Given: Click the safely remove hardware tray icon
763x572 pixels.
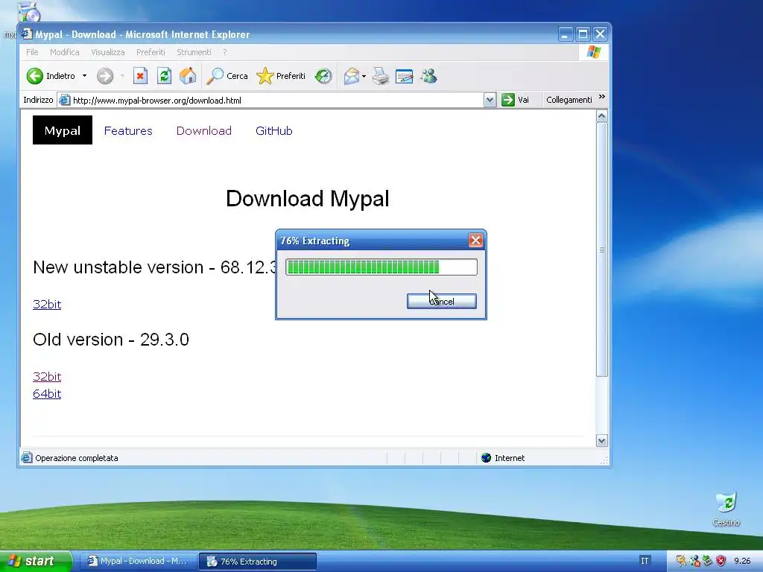Looking at the screenshot, I should point(708,561).
